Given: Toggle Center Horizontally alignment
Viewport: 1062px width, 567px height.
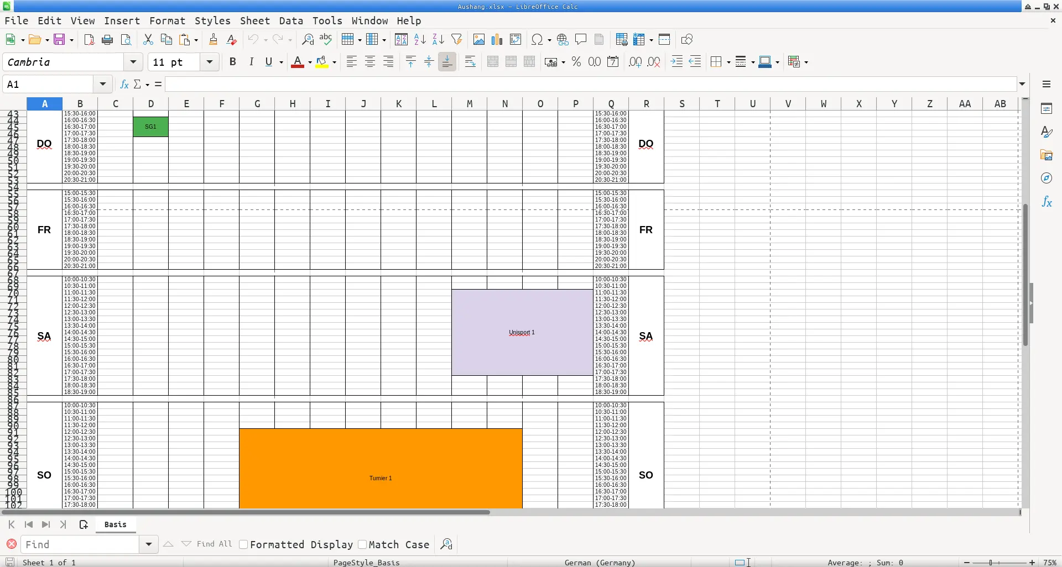Looking at the screenshot, I should click(x=370, y=62).
